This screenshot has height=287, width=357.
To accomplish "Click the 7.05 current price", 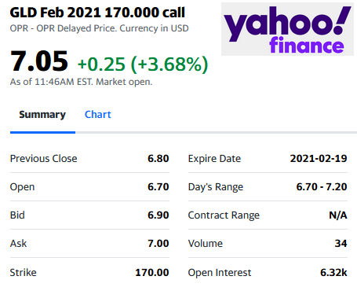I will tap(39, 61).
